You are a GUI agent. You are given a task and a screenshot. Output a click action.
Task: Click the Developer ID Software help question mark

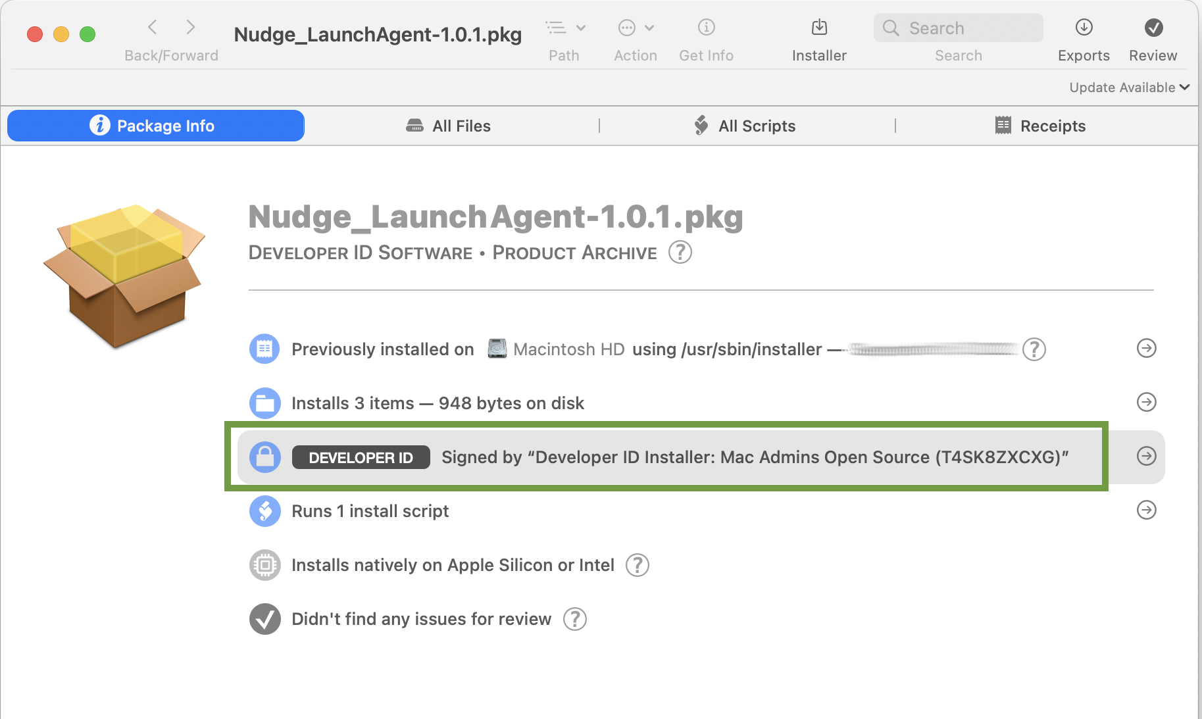680,252
